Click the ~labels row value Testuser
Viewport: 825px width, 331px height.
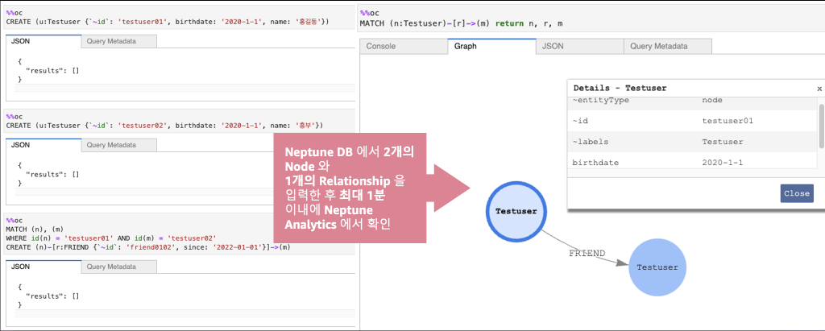pos(723,142)
